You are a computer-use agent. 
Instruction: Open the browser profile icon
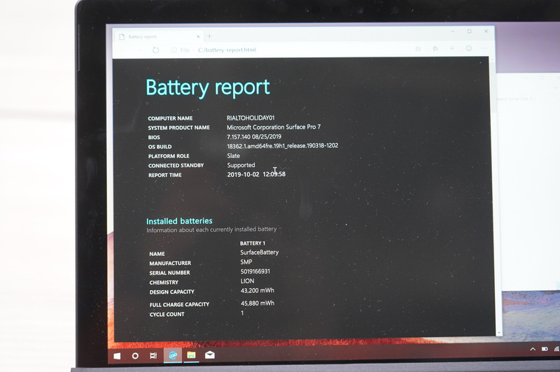point(451,48)
